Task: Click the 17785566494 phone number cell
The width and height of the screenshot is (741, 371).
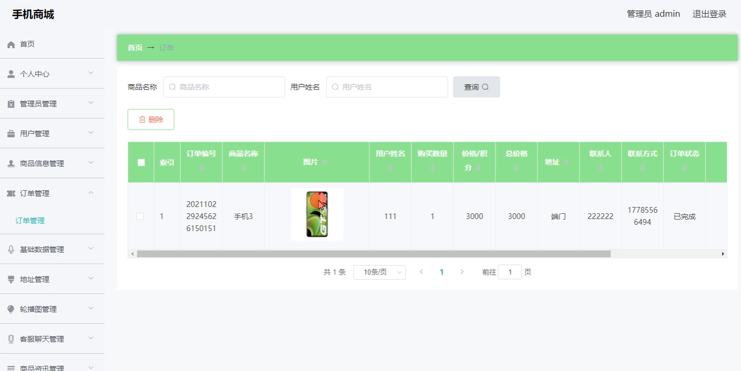Action: pos(642,216)
